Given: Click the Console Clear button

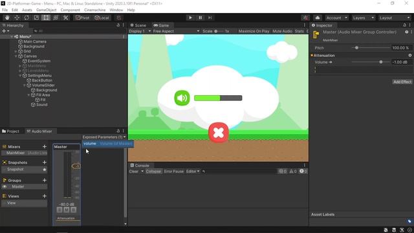Looking at the screenshot, I should [x=134, y=172].
